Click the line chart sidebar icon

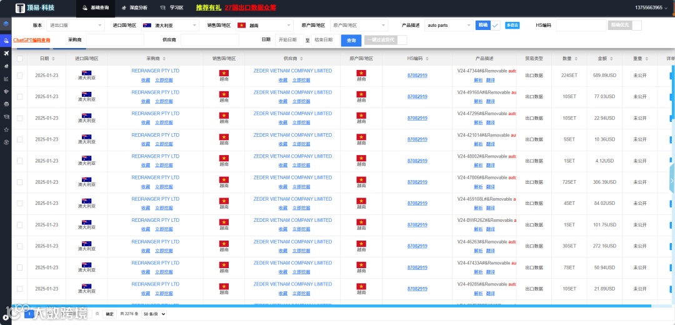pos(6,79)
